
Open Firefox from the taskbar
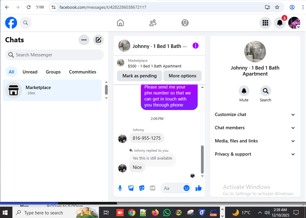click(155, 213)
